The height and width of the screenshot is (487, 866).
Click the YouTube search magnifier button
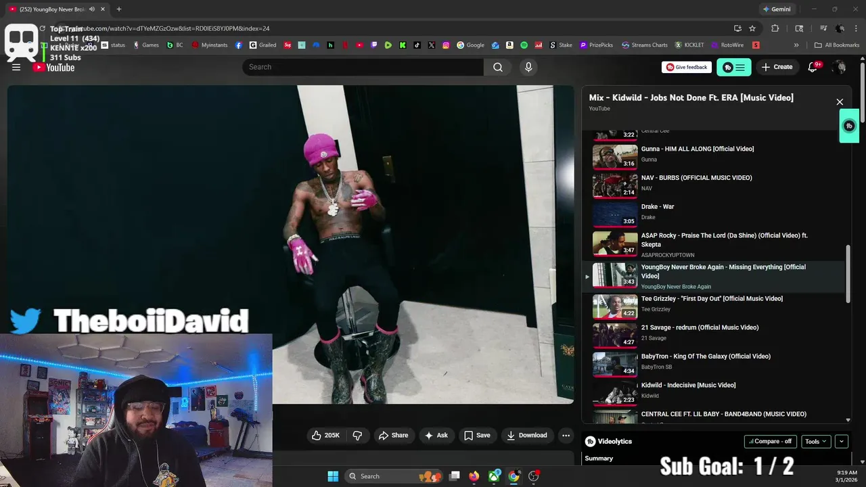498,67
